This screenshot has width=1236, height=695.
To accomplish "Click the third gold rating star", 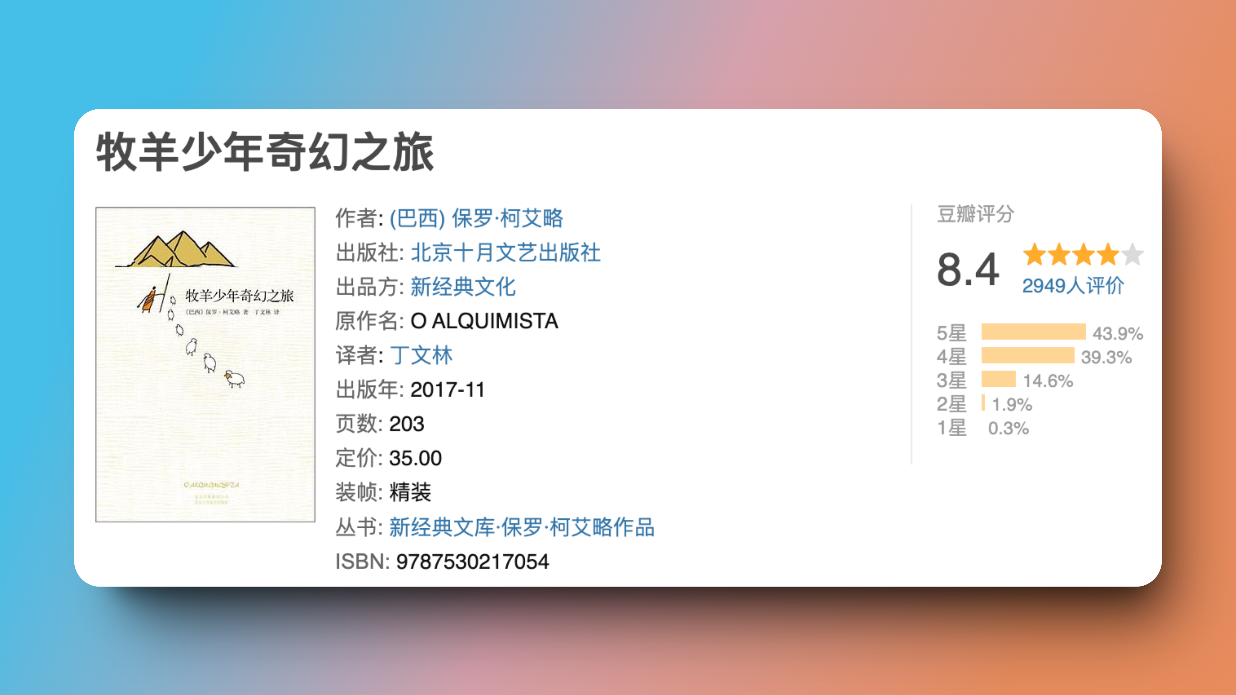I will coord(1083,254).
